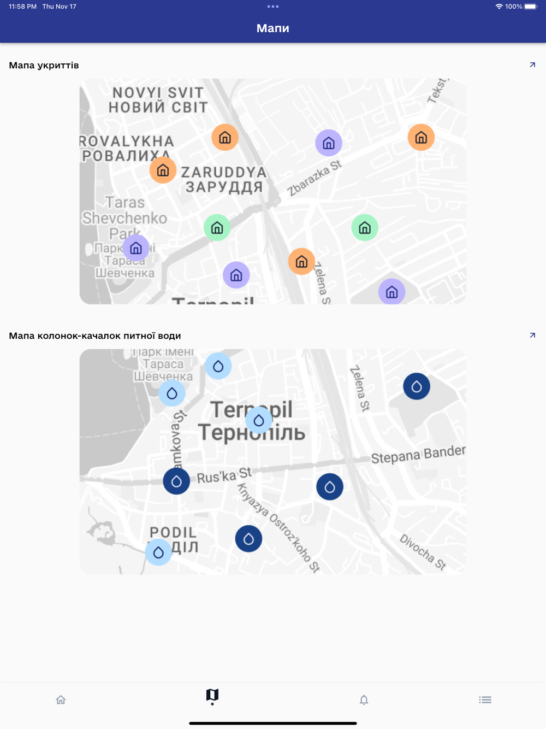
Task: Open notifications bell tab
Action: (364, 699)
